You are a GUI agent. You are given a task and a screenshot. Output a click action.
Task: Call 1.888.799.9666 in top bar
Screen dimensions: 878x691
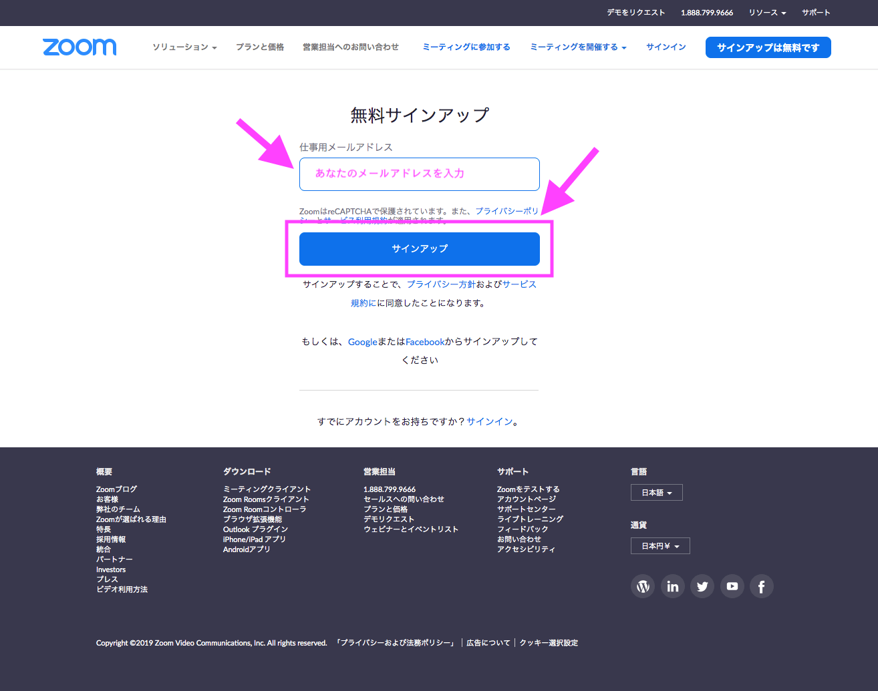coord(707,13)
